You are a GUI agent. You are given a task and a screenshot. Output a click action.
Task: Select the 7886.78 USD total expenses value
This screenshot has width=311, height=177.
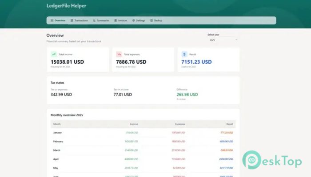[x=131, y=62]
